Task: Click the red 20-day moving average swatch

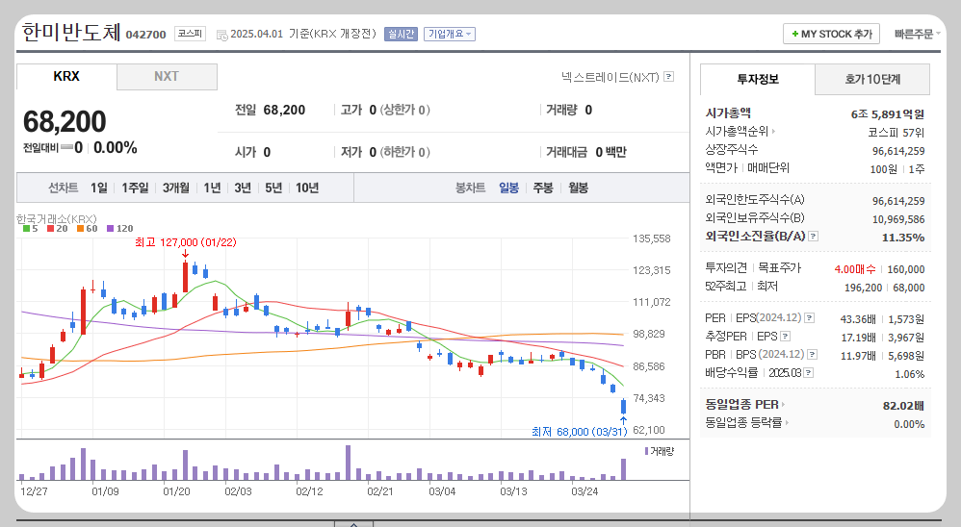Action: (x=50, y=228)
